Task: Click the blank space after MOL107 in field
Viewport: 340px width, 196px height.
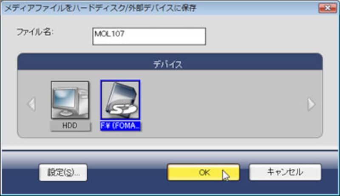Action: click(165, 36)
